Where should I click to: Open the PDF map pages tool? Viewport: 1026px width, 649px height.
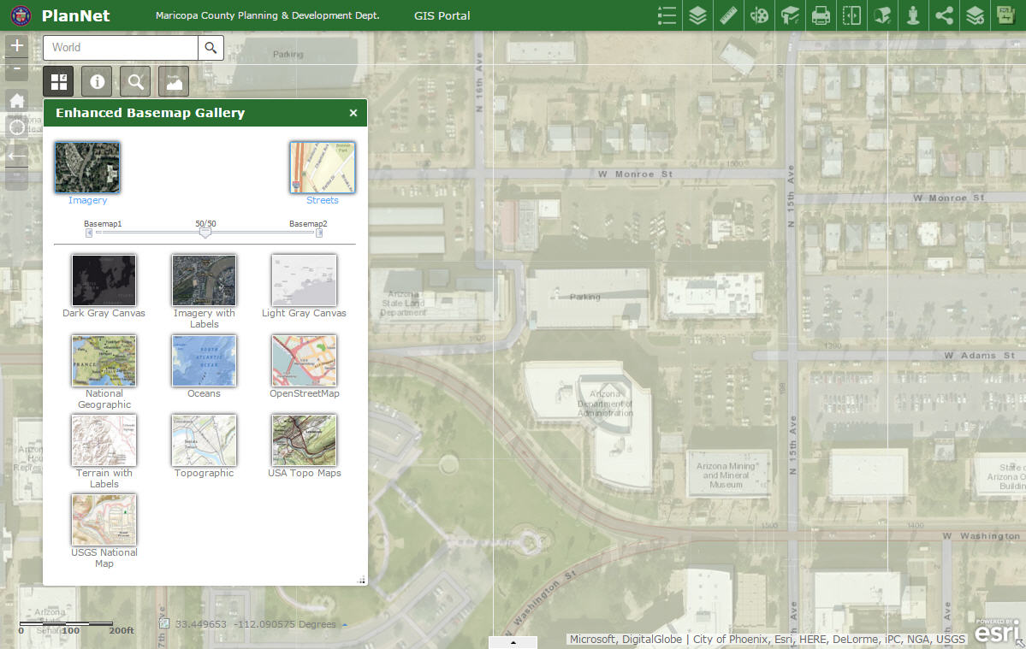[x=1005, y=15]
